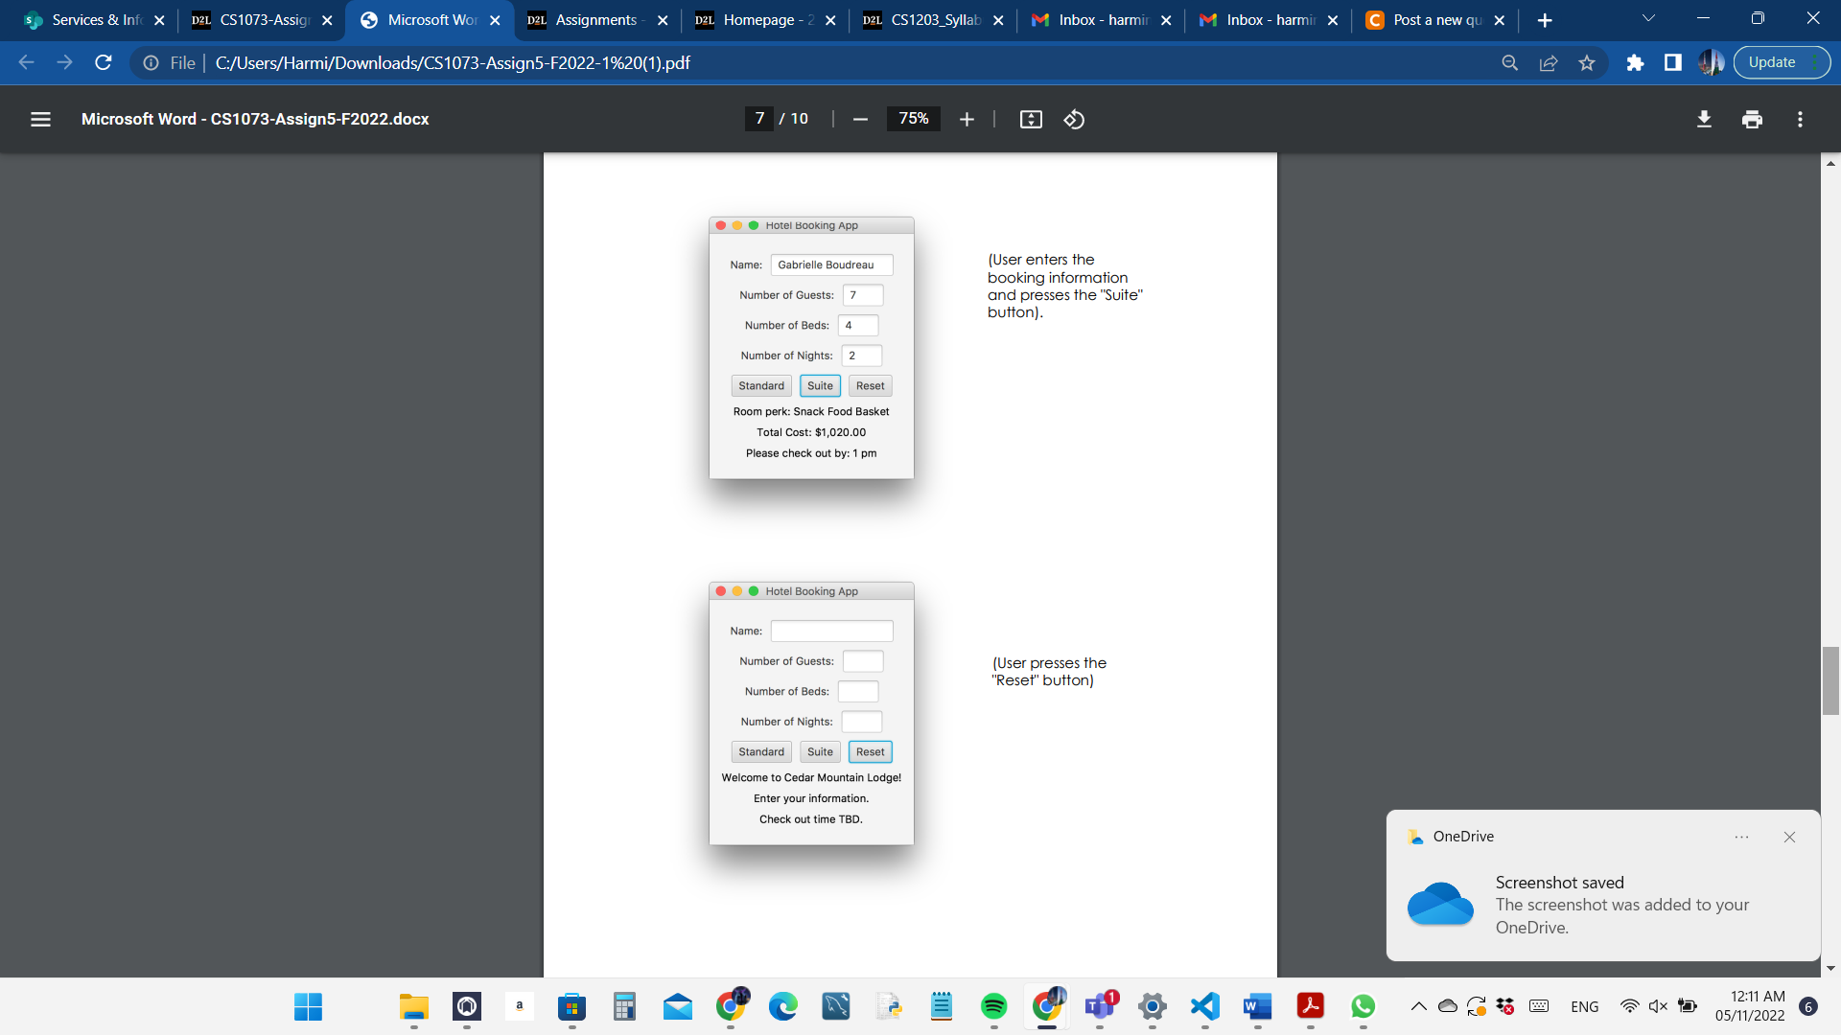Zoom out with the minus icon
1841x1035 pixels.
(x=860, y=119)
